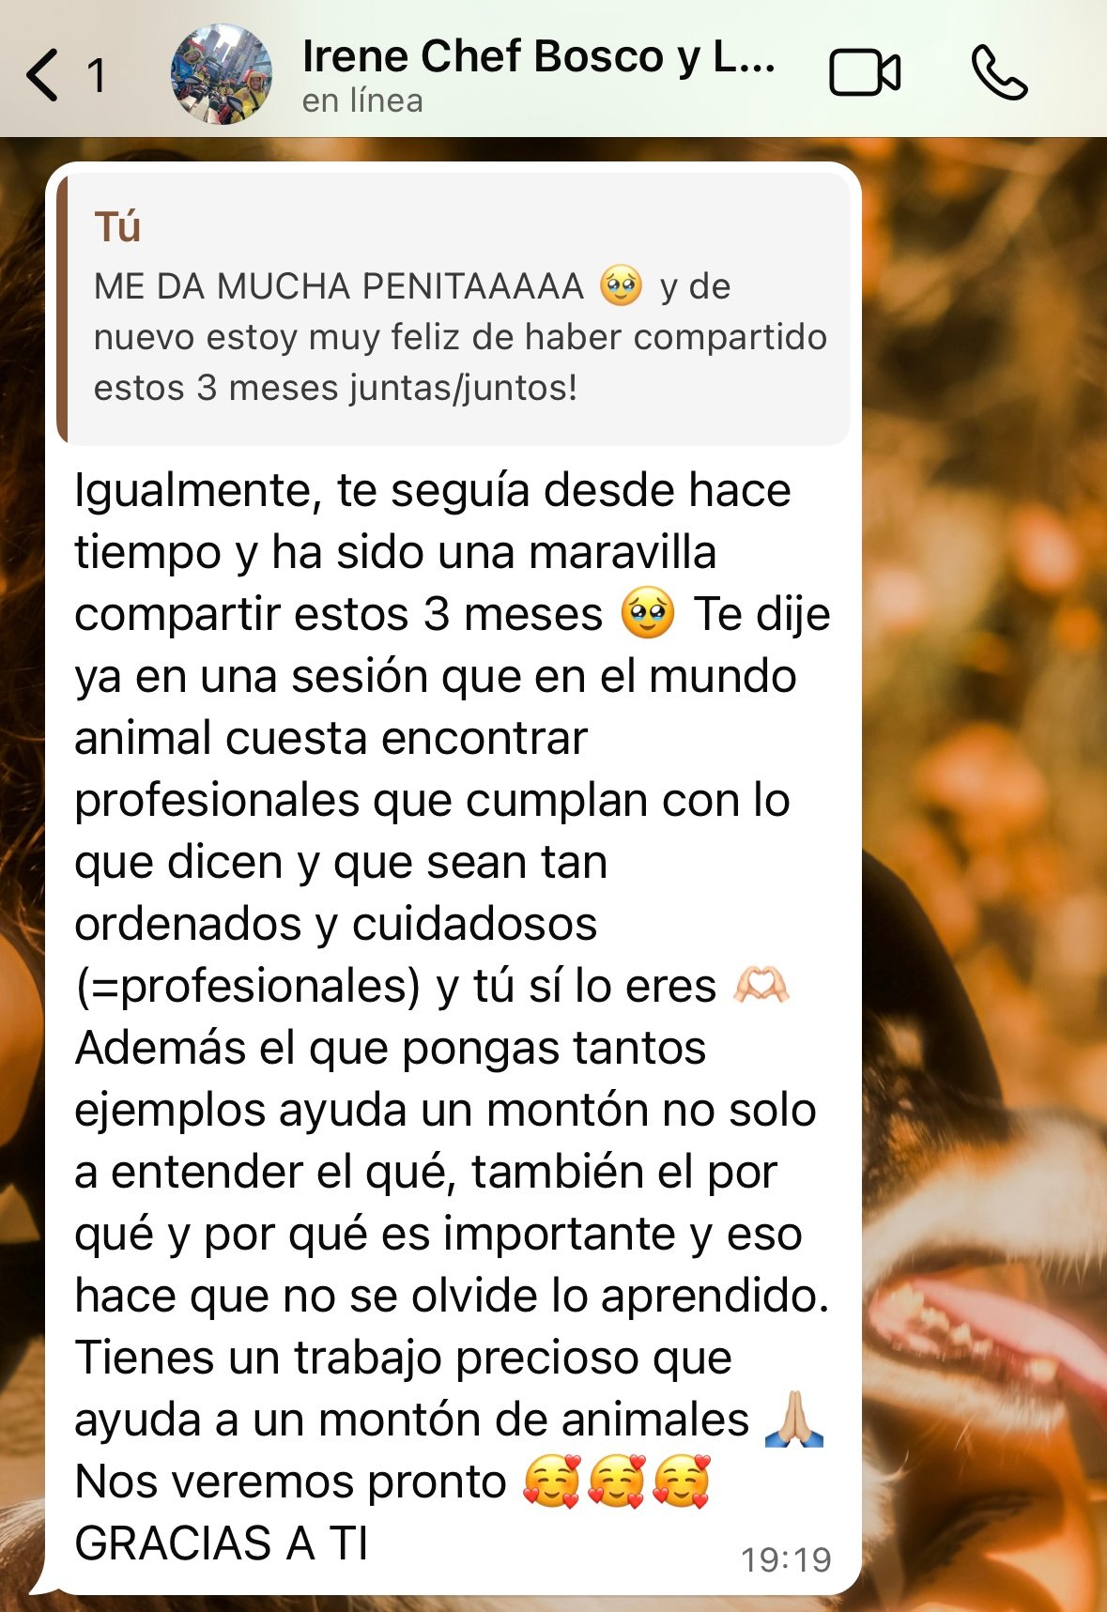Tap the praying hands emoji after 'animales'
Screen dimensions: 1107x1612
794,1419
